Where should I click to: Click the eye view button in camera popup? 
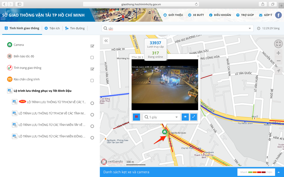pos(185,117)
